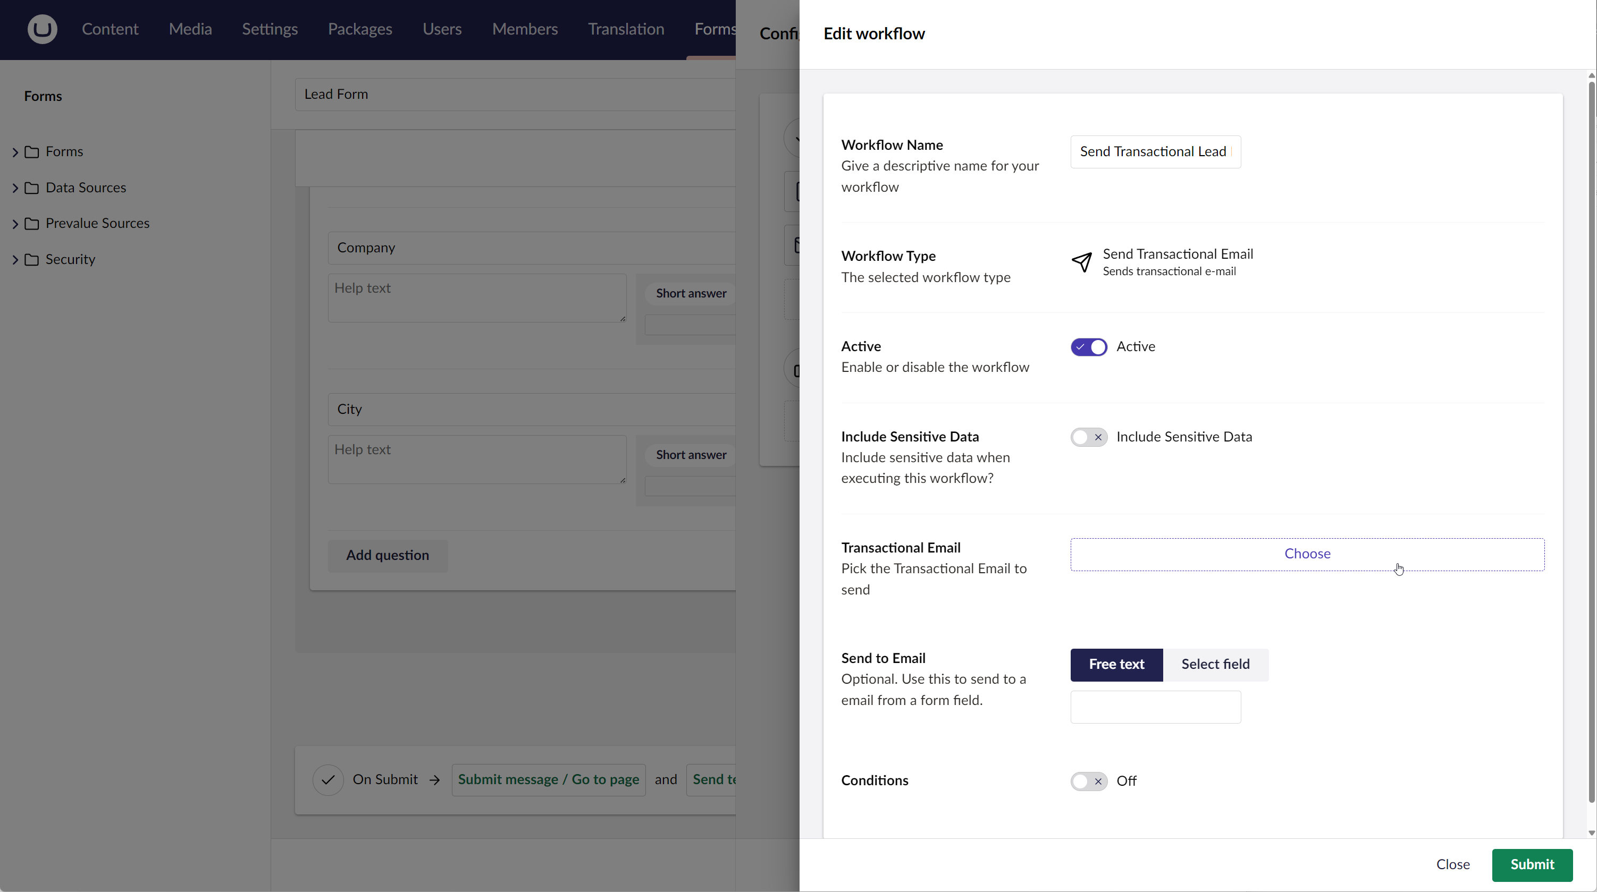Switch to Select field option
Image resolution: width=1597 pixels, height=892 pixels.
point(1215,665)
